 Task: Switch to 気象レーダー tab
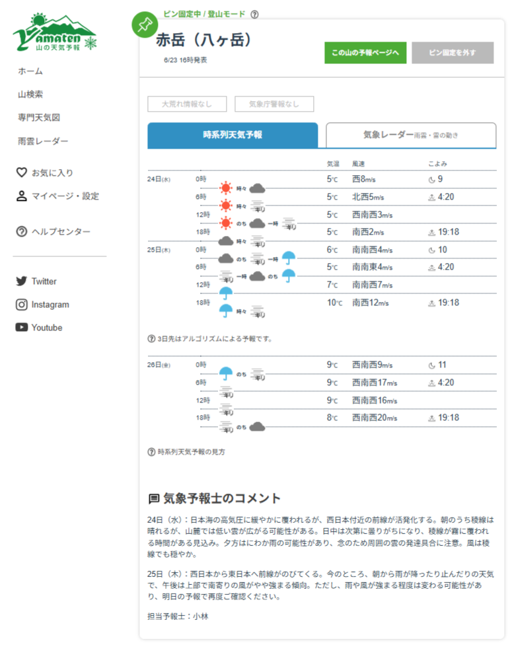[x=411, y=135]
